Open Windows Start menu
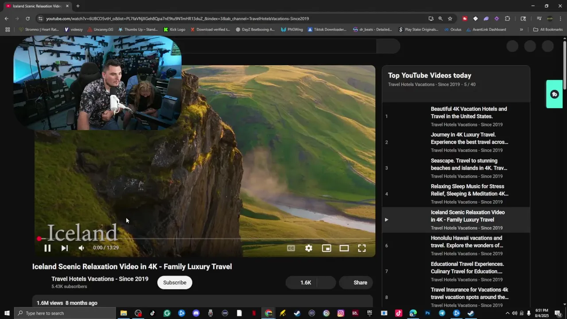 pyautogui.click(x=7, y=313)
